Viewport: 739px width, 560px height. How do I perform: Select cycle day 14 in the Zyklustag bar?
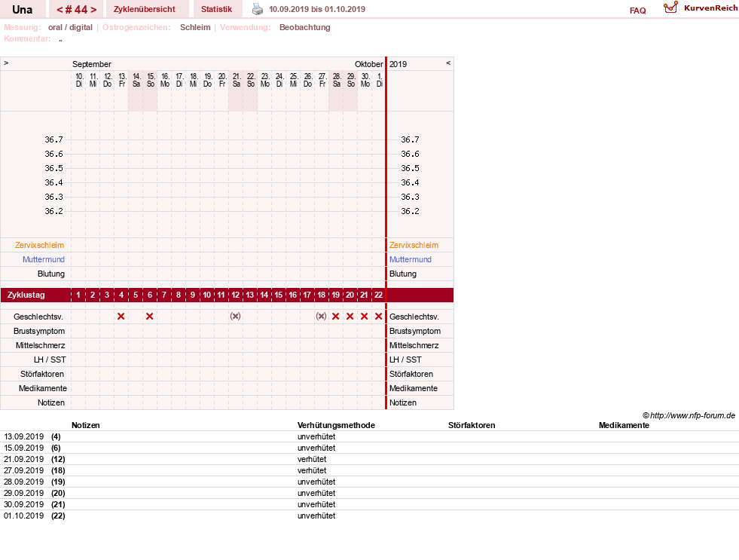[x=264, y=295]
